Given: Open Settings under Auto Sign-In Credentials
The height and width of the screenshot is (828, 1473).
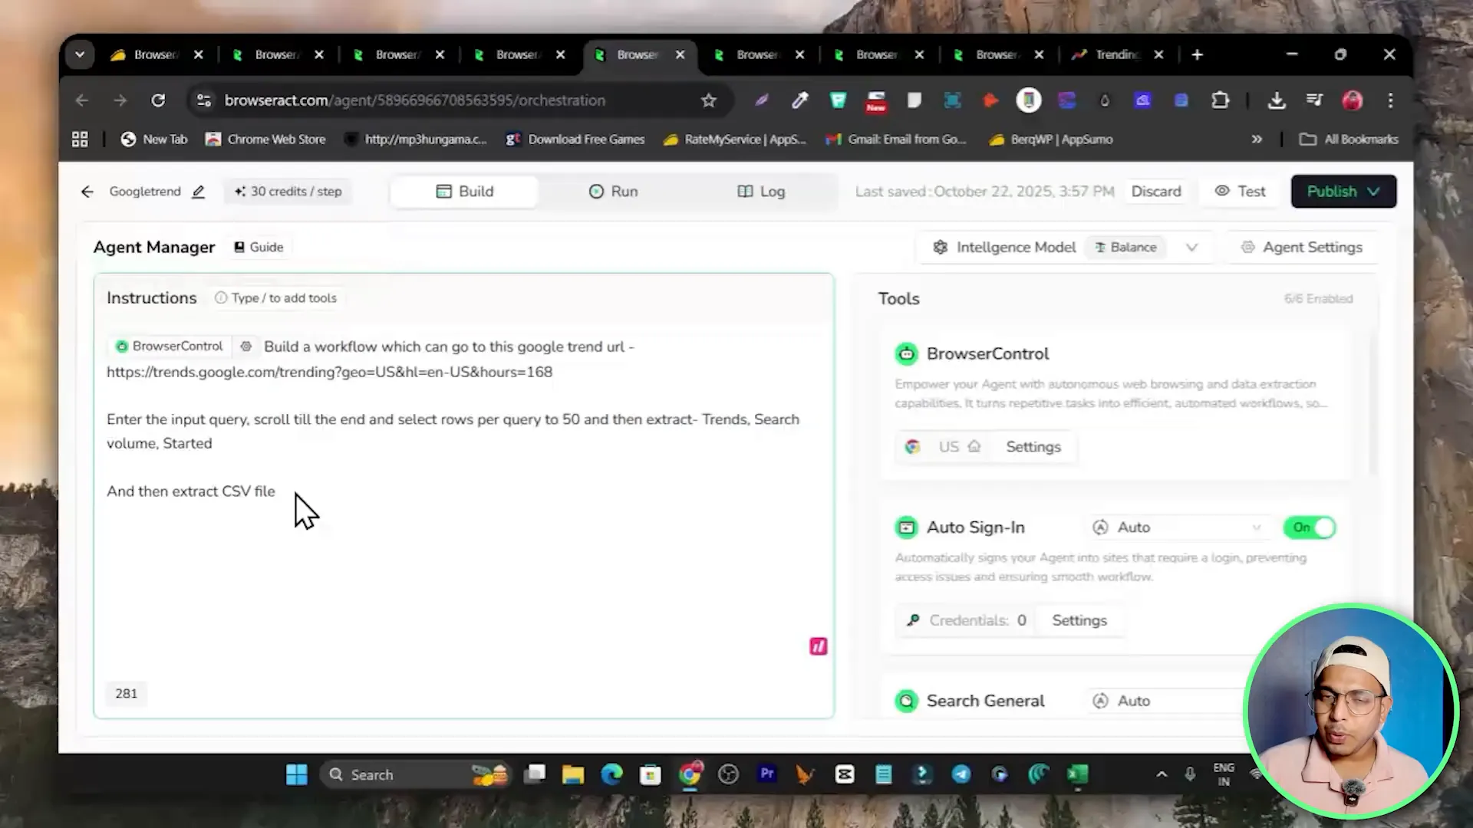Looking at the screenshot, I should click(1079, 620).
